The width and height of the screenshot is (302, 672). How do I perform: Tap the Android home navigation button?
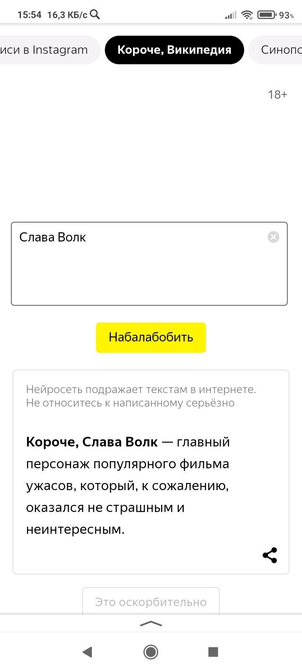coord(151,652)
